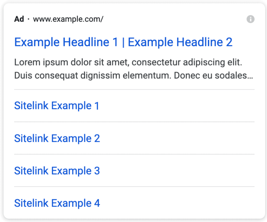Screen dimensions: 267x222
Task: Click the white card area below 'Sitelink Example 4'
Action: [x=133, y=213]
